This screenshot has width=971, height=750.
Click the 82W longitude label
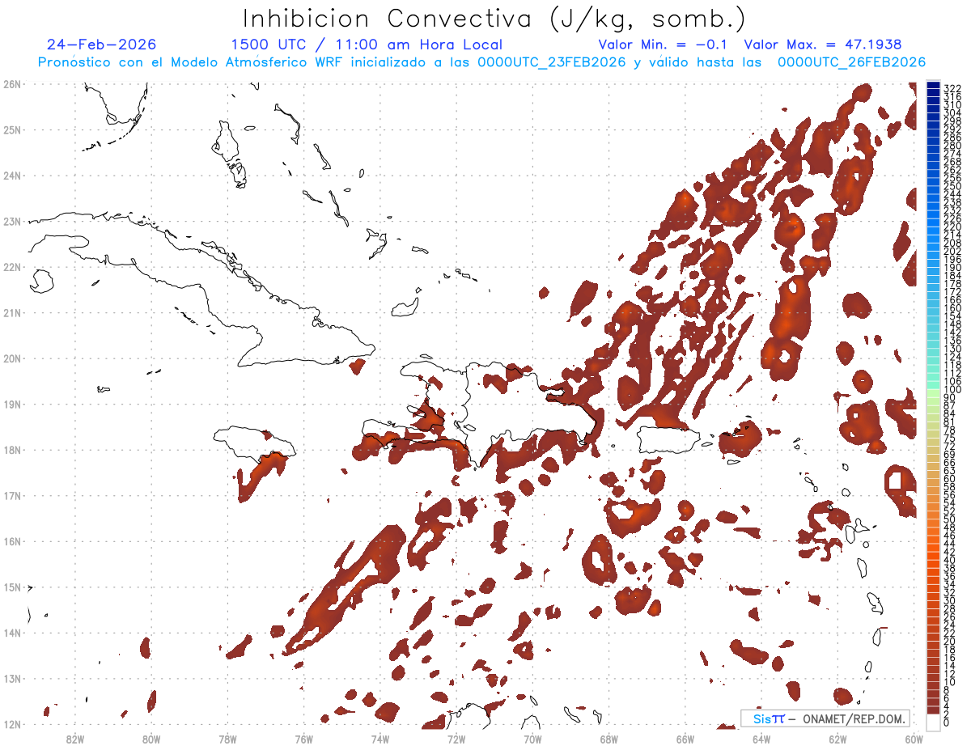click(x=74, y=739)
